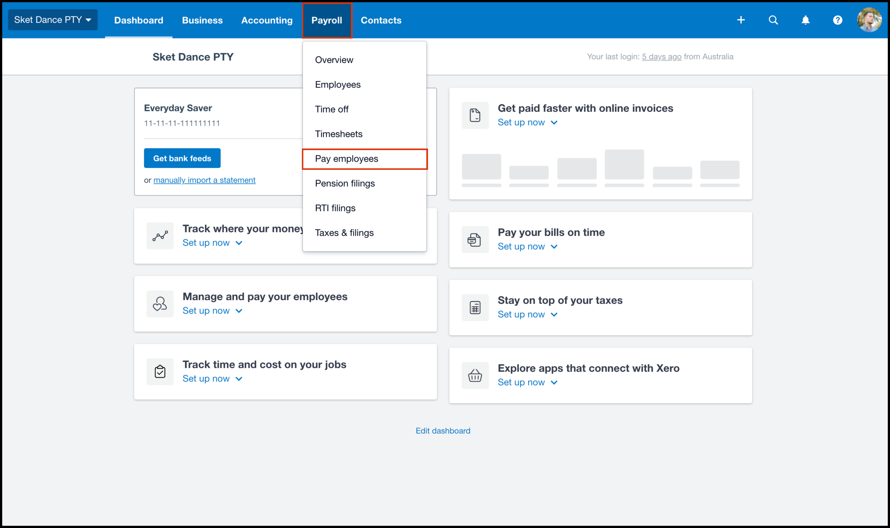Select Pay employees from Payroll menu
This screenshot has height=528, width=890.
click(346, 159)
